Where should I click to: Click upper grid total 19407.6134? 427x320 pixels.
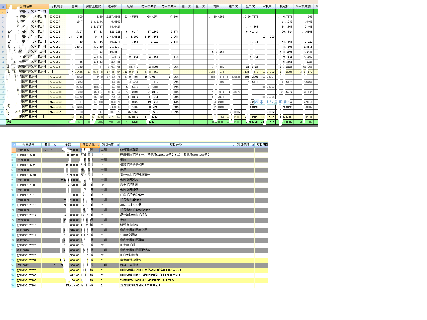131,122
